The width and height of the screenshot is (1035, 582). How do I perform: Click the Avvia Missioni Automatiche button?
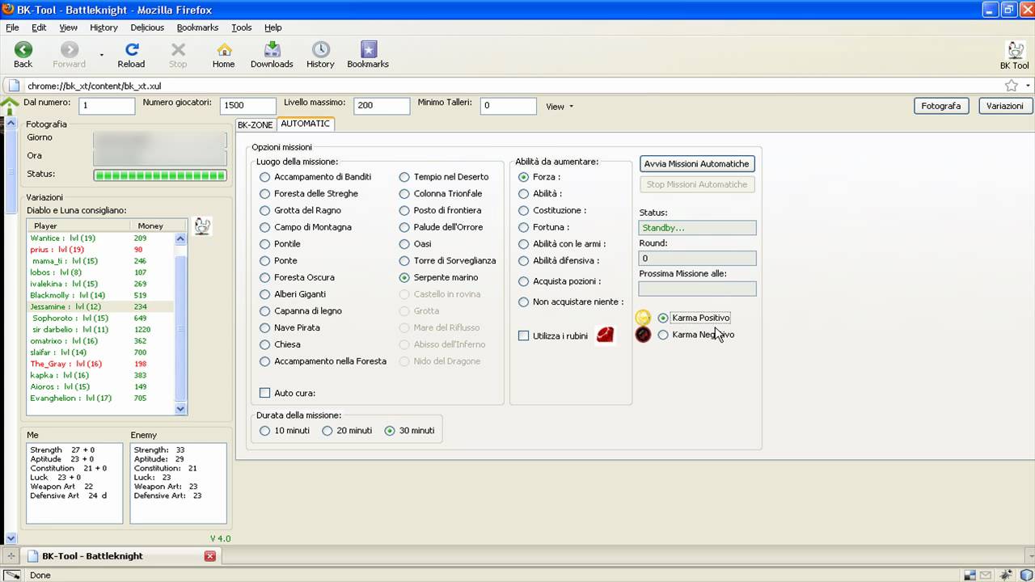(696, 164)
